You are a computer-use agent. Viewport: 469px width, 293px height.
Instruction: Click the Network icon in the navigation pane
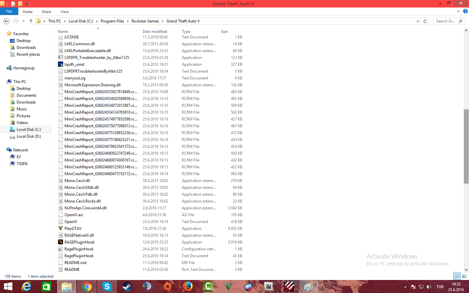click(x=9, y=150)
